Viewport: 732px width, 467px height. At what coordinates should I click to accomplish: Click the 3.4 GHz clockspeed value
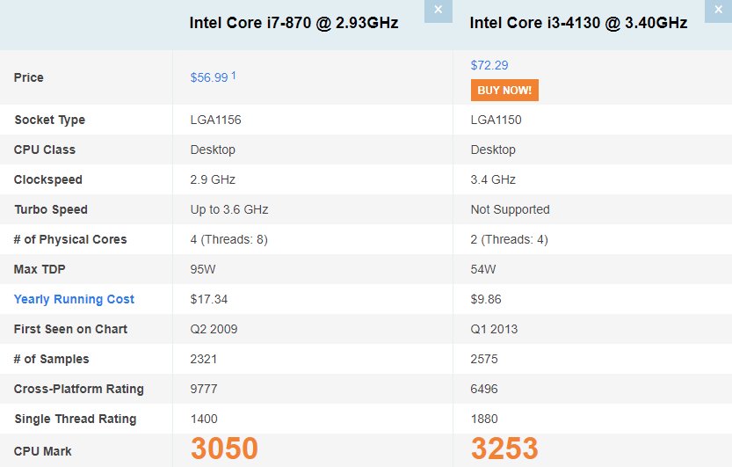(493, 179)
